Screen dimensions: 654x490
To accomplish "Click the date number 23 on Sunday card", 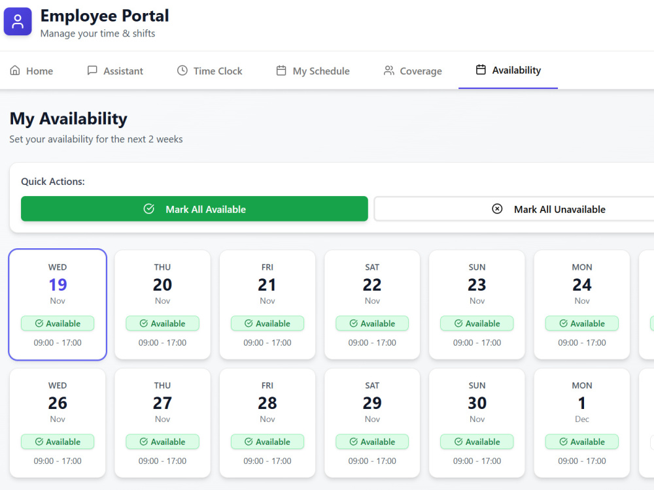I will tap(477, 285).
